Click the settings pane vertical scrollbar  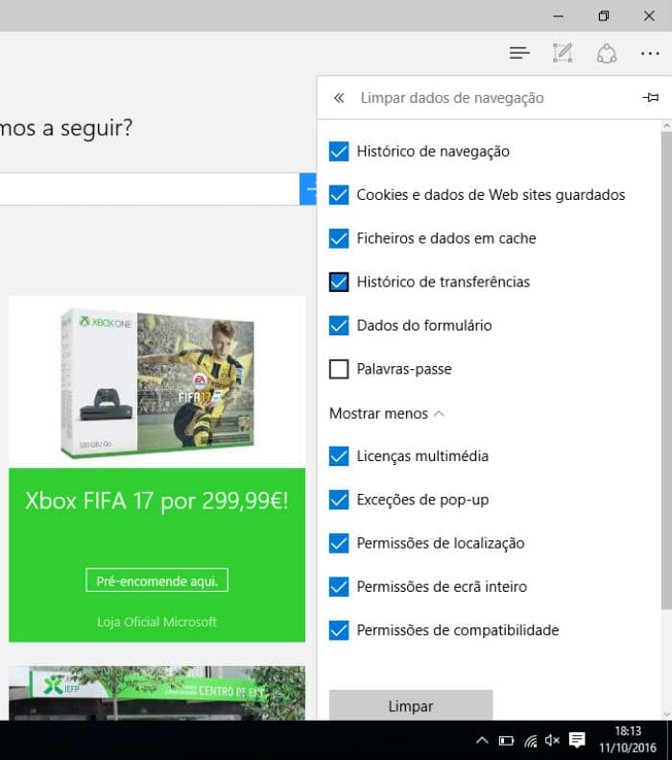[666, 371]
